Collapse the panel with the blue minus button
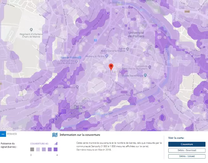The width and height of the screenshot is (208, 163). coord(3,134)
